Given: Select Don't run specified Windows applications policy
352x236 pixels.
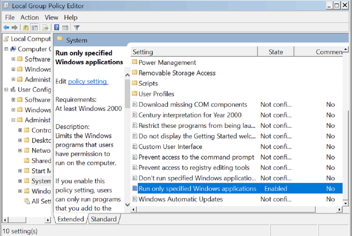Looking at the screenshot, I should (x=197, y=178).
